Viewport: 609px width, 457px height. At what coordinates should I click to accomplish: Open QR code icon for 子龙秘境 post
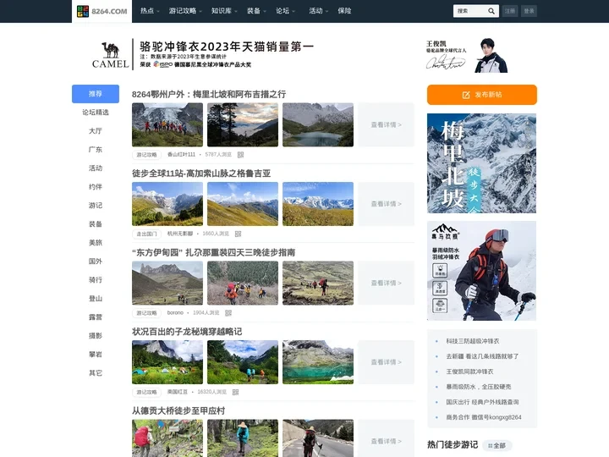tap(235, 392)
